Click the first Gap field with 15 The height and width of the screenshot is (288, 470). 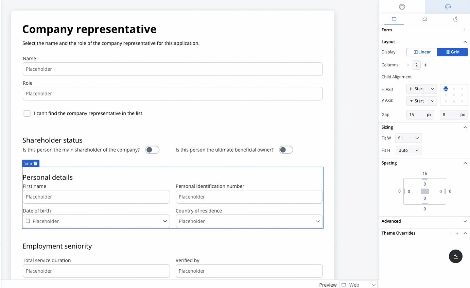coord(420,115)
